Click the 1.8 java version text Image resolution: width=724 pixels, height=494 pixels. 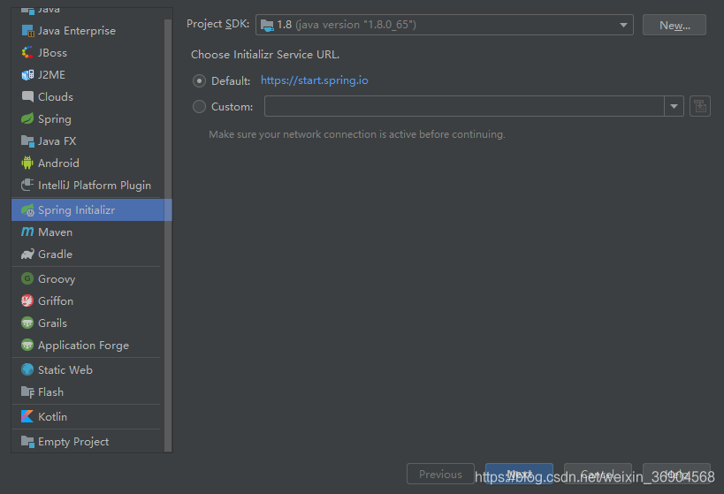[x=347, y=25]
